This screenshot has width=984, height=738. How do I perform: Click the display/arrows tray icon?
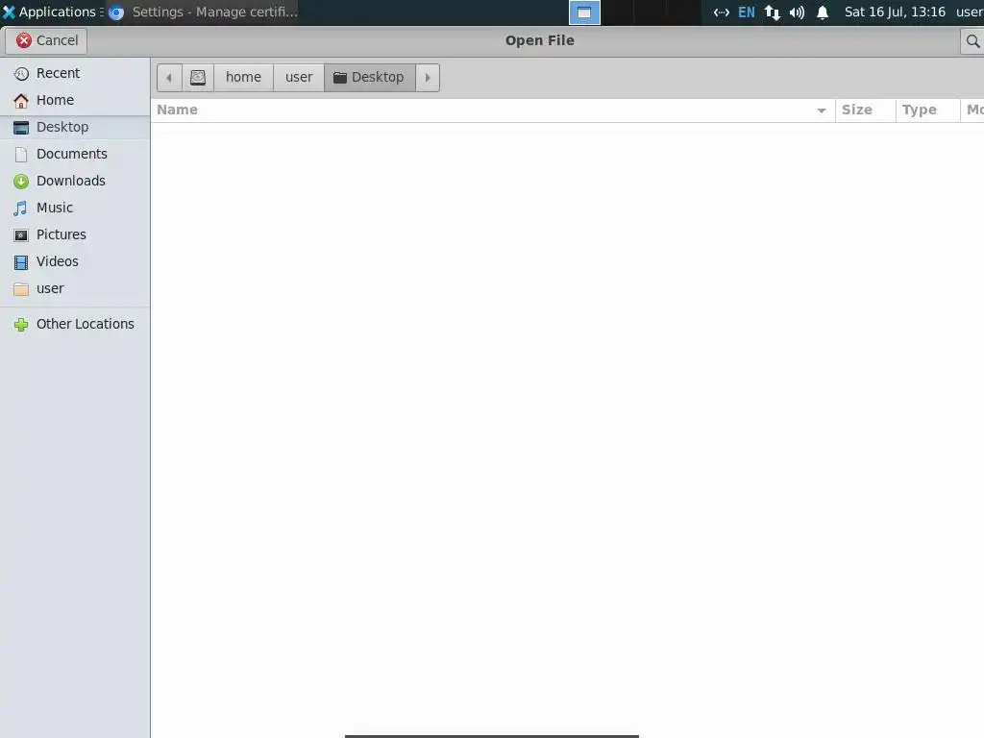[x=721, y=12]
